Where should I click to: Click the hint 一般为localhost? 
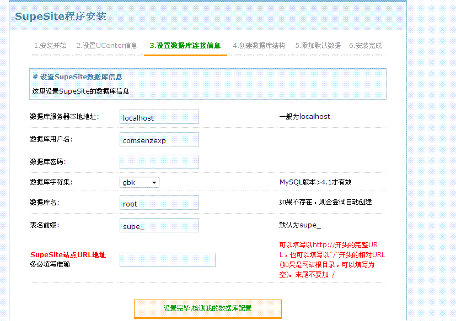coord(305,117)
